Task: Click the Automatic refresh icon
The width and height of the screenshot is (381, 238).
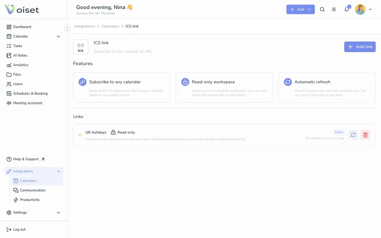Action: point(288,82)
